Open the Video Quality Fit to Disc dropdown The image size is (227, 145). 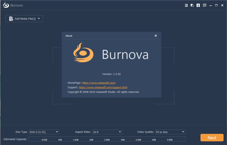(x=170, y=132)
